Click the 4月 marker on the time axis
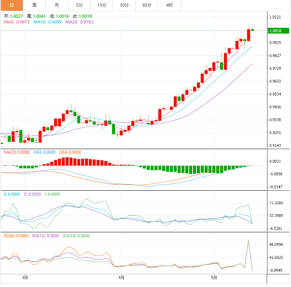The width and height of the screenshot is (291, 287). 121,277
